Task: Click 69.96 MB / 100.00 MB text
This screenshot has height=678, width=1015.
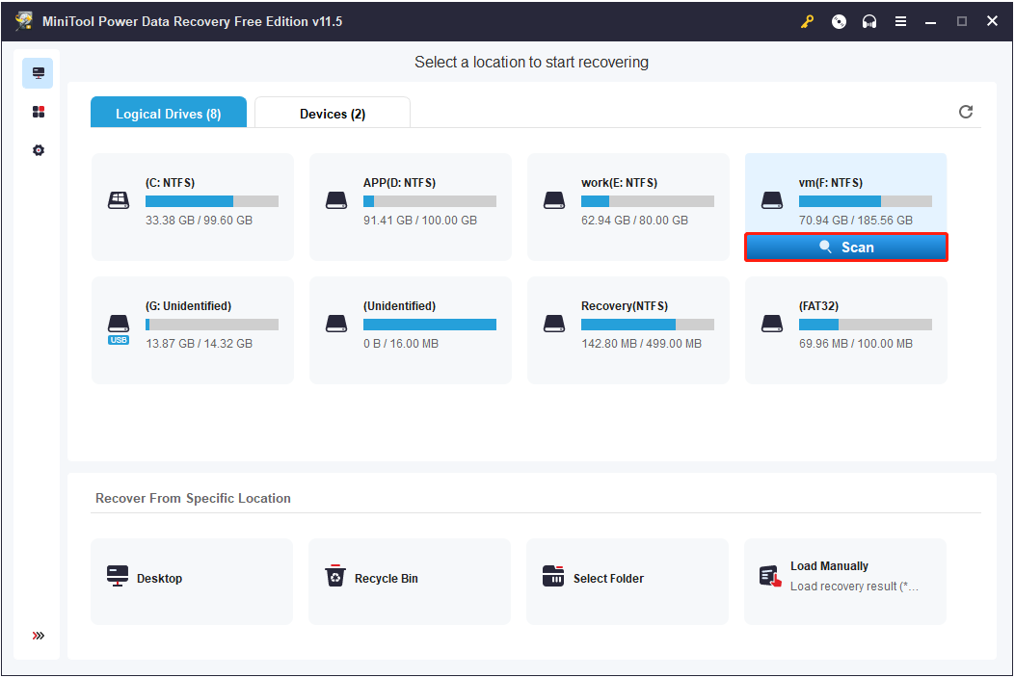Action: [x=856, y=344]
